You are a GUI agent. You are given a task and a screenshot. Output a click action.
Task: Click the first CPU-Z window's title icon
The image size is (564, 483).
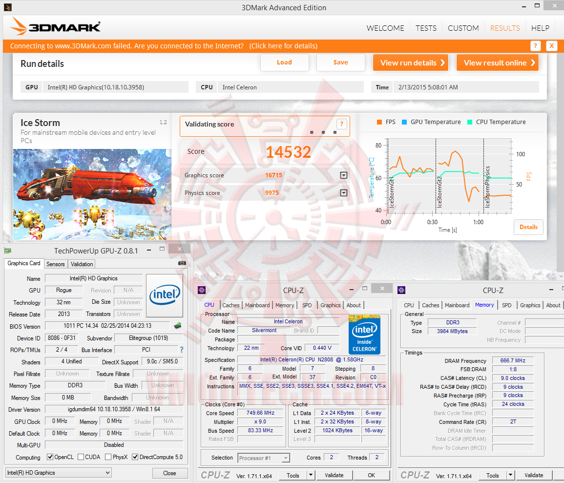pos(202,290)
